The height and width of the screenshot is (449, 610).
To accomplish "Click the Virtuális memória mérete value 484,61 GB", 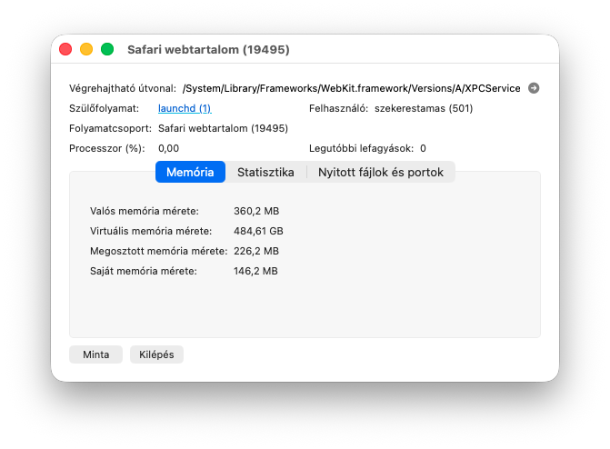I will [258, 231].
